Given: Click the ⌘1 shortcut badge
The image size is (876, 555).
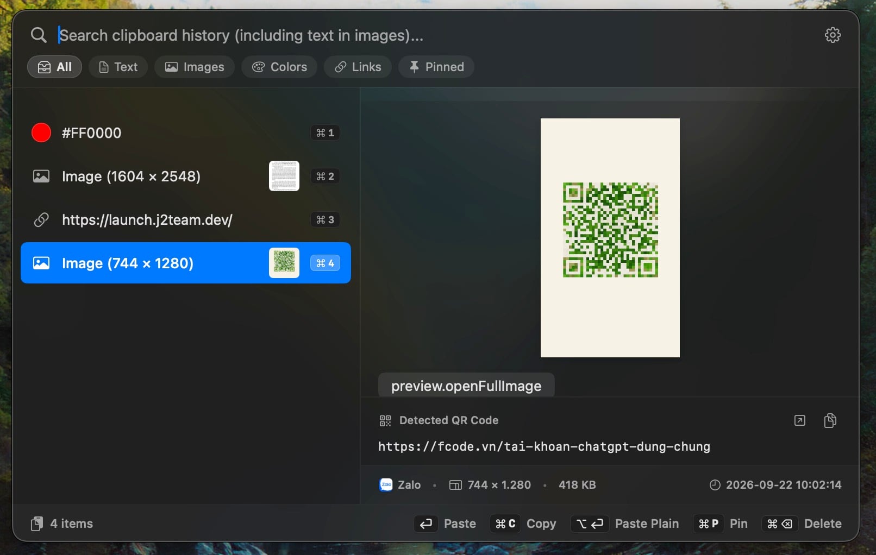Looking at the screenshot, I should [x=325, y=133].
